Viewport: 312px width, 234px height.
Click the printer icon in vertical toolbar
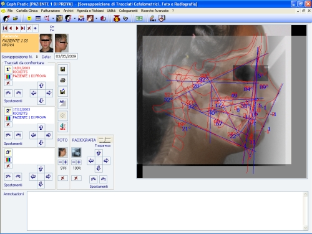point(62,80)
